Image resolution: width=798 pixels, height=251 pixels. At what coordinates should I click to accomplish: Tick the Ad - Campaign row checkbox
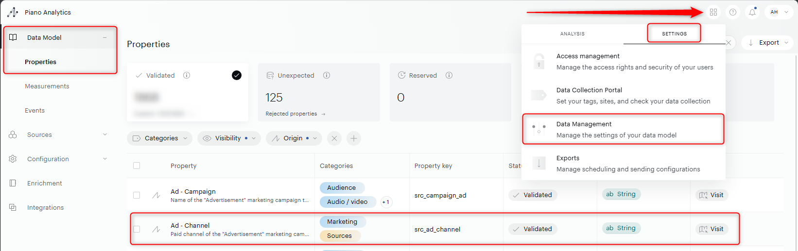(137, 195)
